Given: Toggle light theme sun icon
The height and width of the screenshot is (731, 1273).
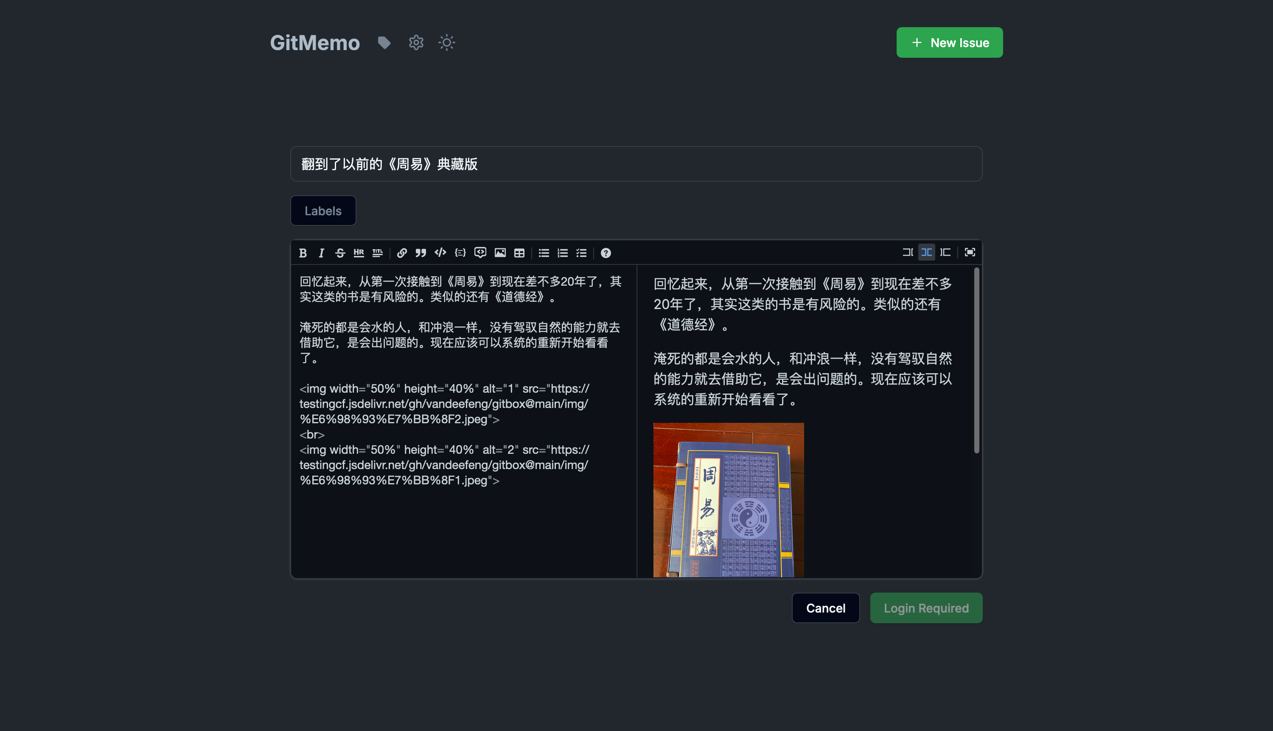Looking at the screenshot, I should click(446, 43).
